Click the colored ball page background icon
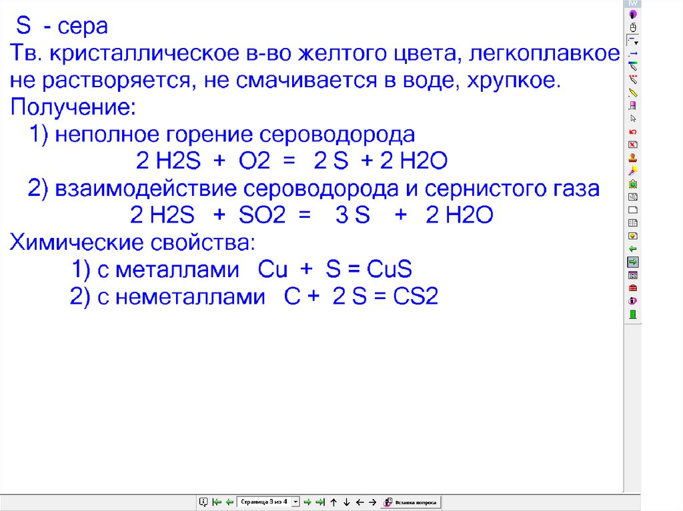Screen dimensions: 683x511 click(x=633, y=236)
